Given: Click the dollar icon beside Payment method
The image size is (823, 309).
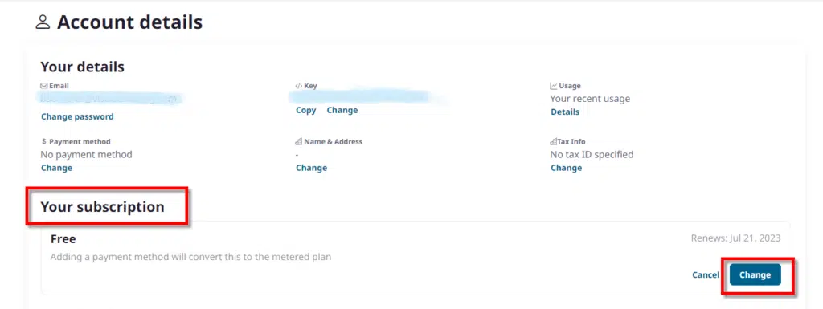Looking at the screenshot, I should tap(44, 141).
